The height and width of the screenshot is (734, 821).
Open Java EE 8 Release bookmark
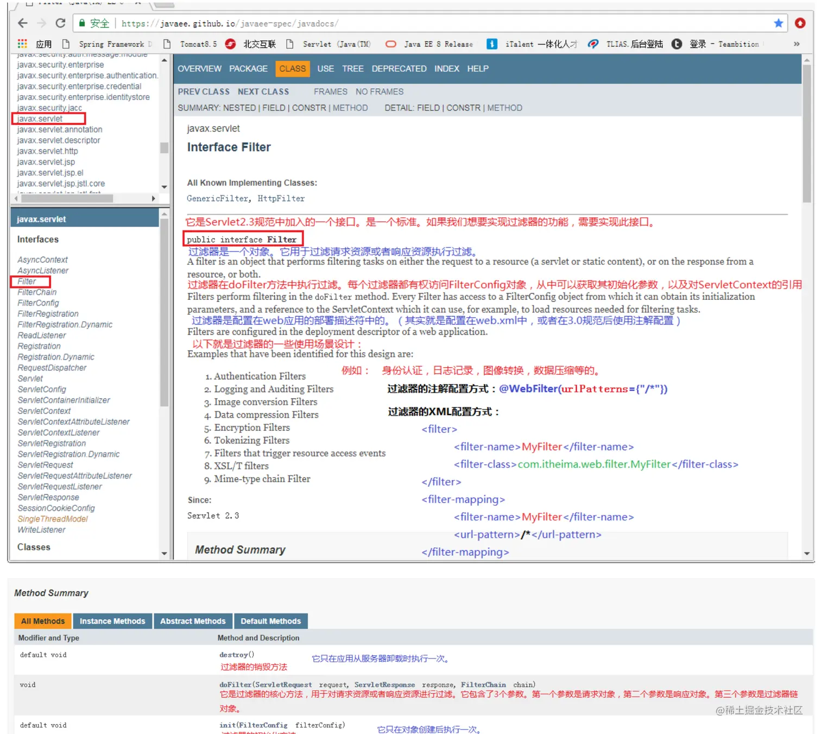(x=430, y=44)
